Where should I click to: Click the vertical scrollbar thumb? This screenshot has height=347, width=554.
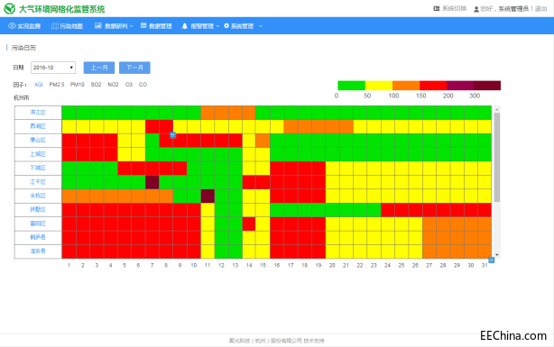pos(497,158)
